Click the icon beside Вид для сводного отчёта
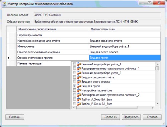The image size is (167, 127). pyautogui.click(x=79, y=77)
